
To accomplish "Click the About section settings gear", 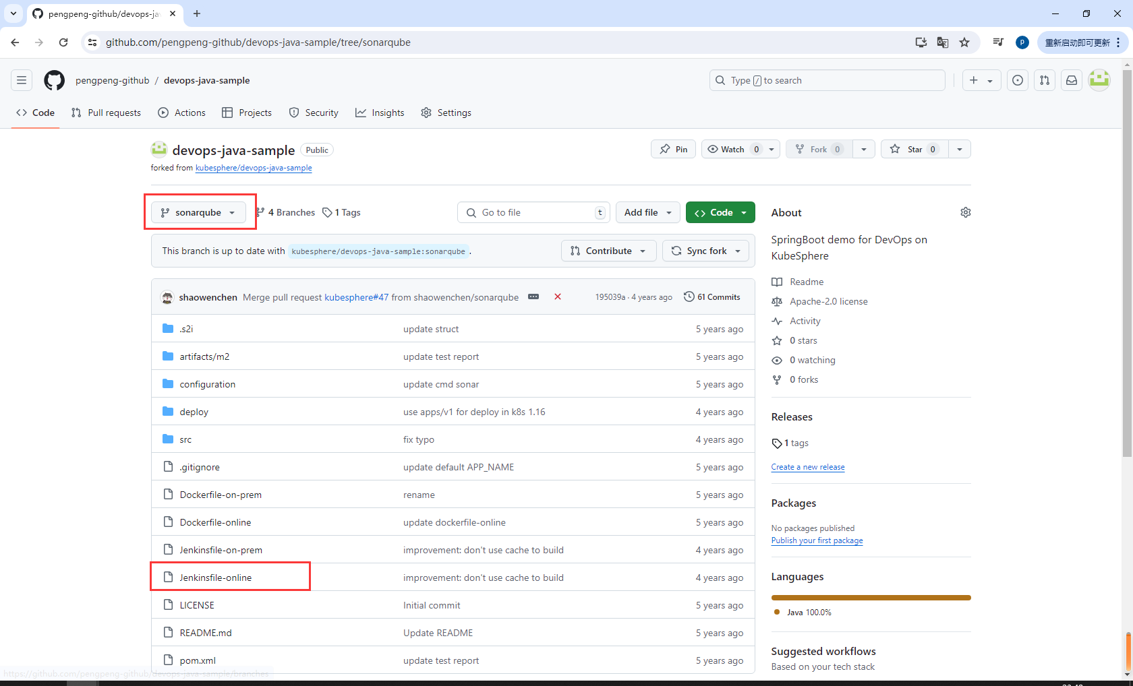I will [x=966, y=212].
